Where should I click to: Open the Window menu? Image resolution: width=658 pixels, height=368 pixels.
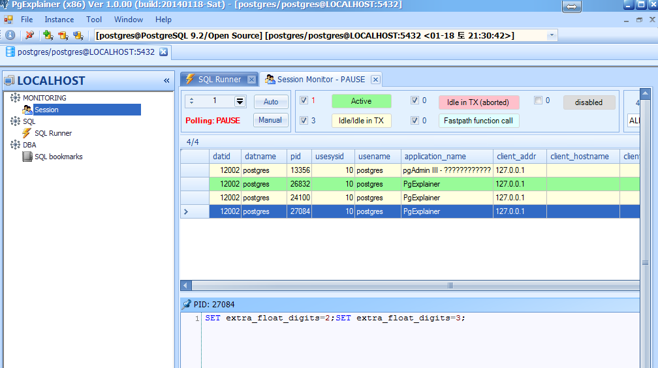tap(129, 20)
